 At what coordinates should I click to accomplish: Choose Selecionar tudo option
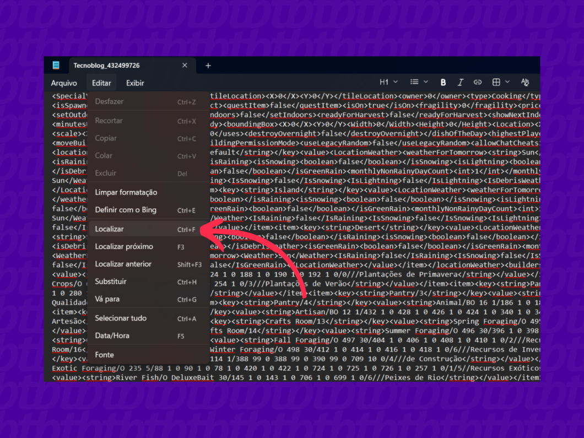tap(121, 318)
